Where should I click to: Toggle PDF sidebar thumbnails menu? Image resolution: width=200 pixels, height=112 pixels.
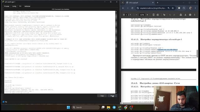click(124, 15)
